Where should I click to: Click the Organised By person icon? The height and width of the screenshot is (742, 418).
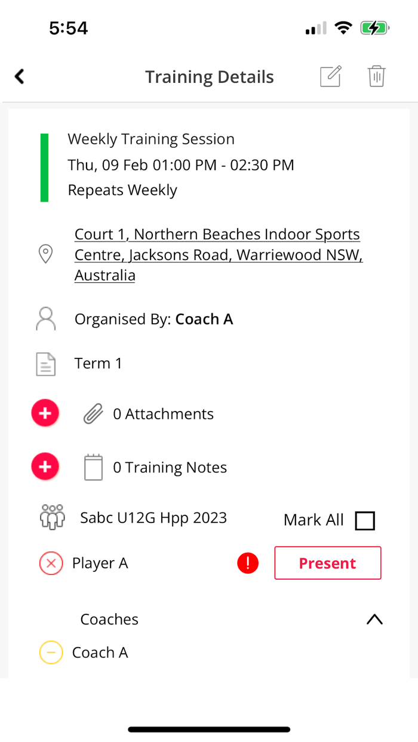click(x=45, y=318)
